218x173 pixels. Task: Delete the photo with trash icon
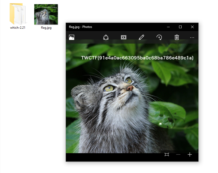177,37
